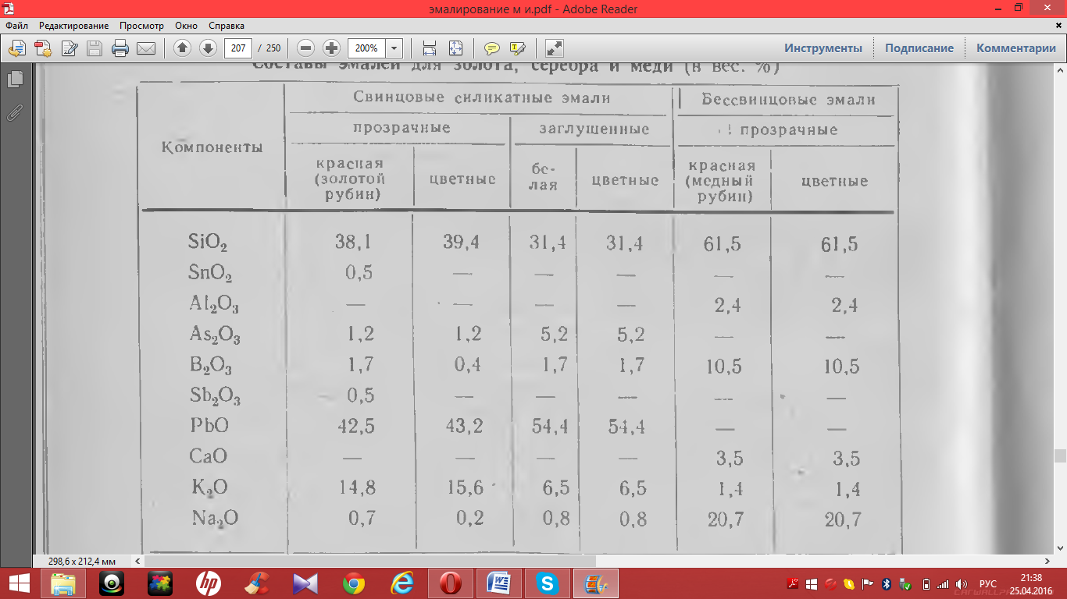Click the РУС language indicator in tray
Image resolution: width=1067 pixels, height=599 pixels.
pyautogui.click(x=988, y=584)
